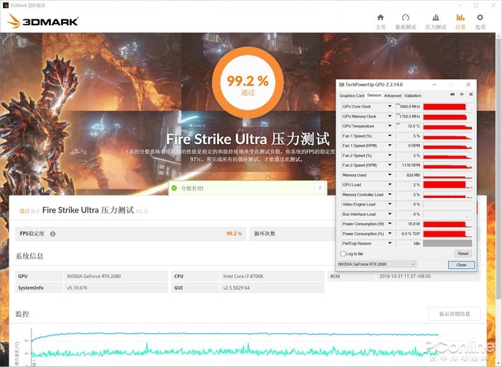Expand the GPU Core Clock sensor dropdown
This screenshot has width=502, height=367.
click(390, 107)
